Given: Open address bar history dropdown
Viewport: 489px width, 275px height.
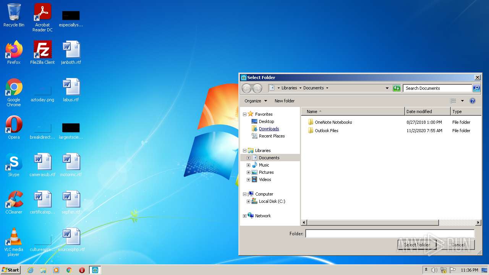Looking at the screenshot, I should (x=387, y=88).
